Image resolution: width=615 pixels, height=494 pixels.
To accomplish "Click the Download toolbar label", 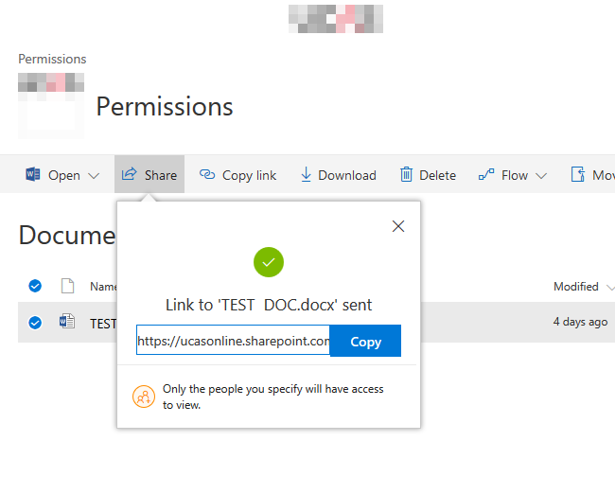I will 347,175.
